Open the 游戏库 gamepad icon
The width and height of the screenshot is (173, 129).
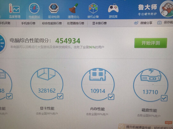coord(113,8)
